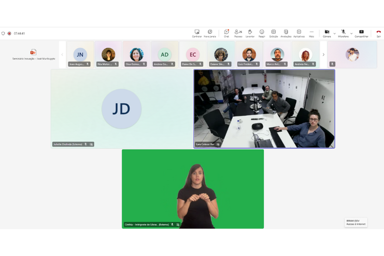Open the Chat panel
This screenshot has width=384, height=256.
tap(226, 33)
